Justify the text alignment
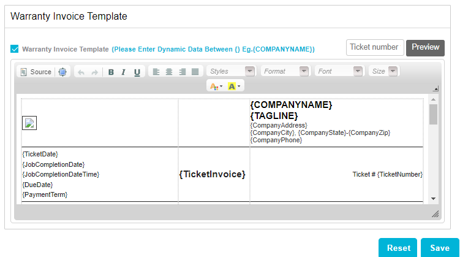Image resolution: width=460 pixels, height=257 pixels. click(195, 72)
